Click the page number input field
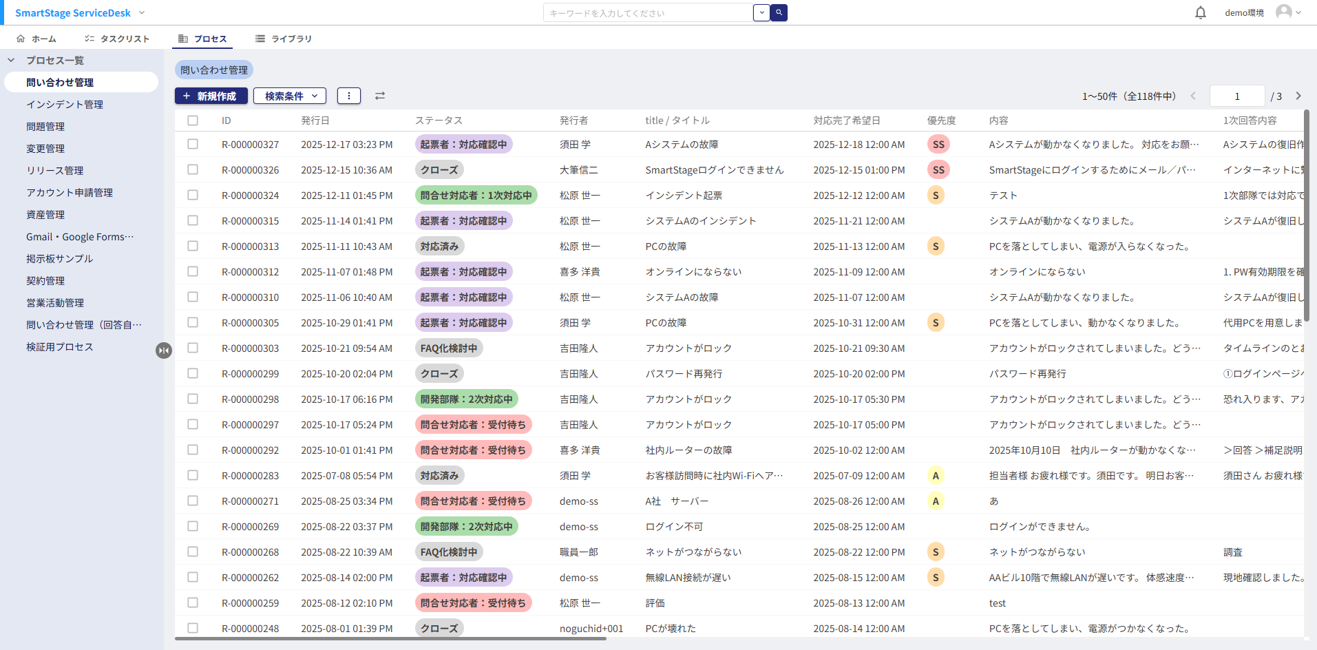This screenshot has height=650, width=1317. 1236,96
